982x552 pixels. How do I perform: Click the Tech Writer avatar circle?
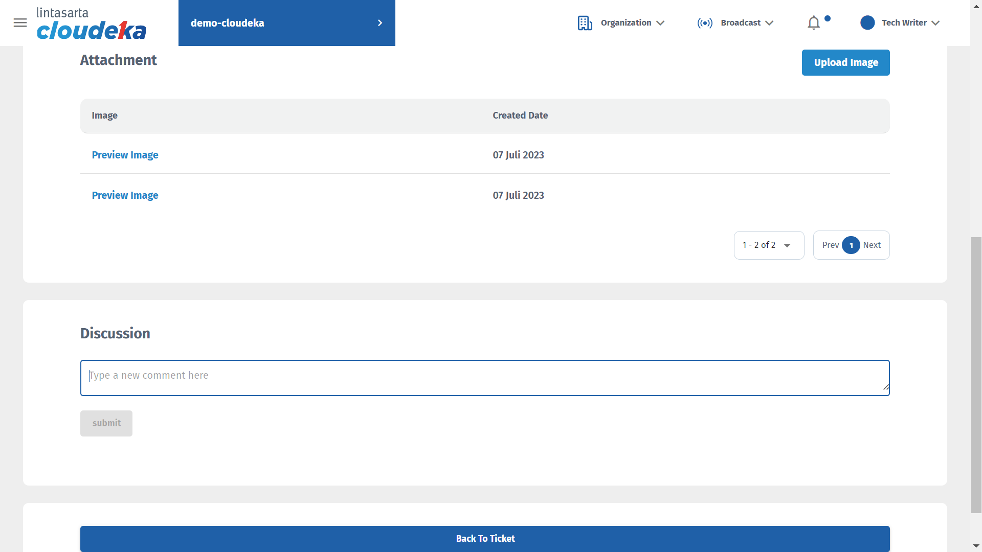[x=867, y=23]
